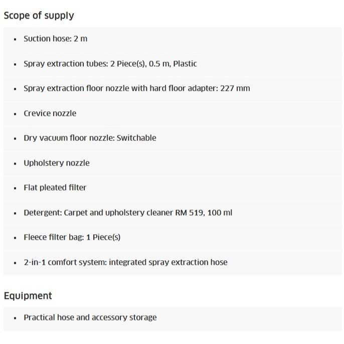Select the Fleece filter bag line
The width and height of the screenshot is (344, 344).
72,237
